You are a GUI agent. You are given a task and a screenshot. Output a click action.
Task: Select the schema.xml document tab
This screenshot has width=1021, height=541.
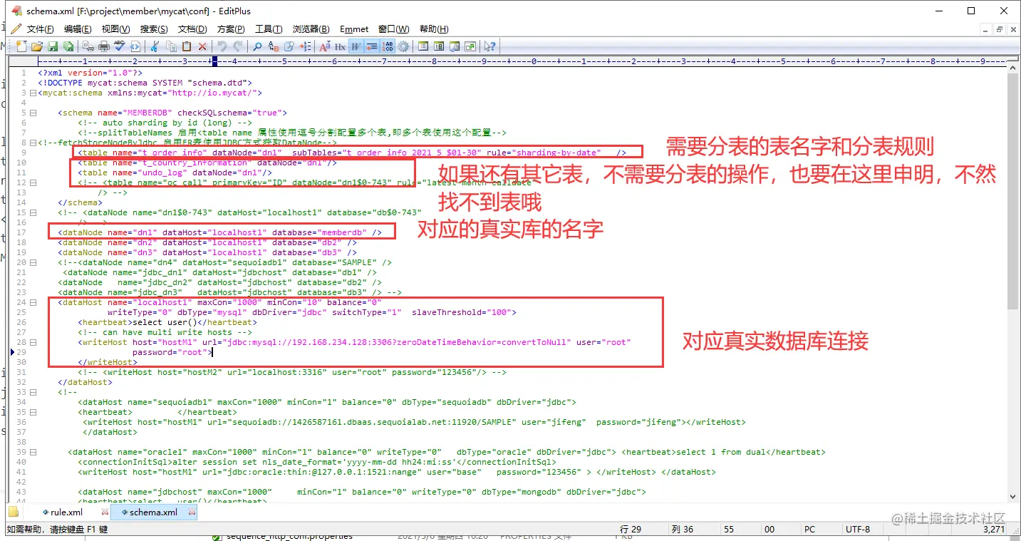pyautogui.click(x=153, y=512)
